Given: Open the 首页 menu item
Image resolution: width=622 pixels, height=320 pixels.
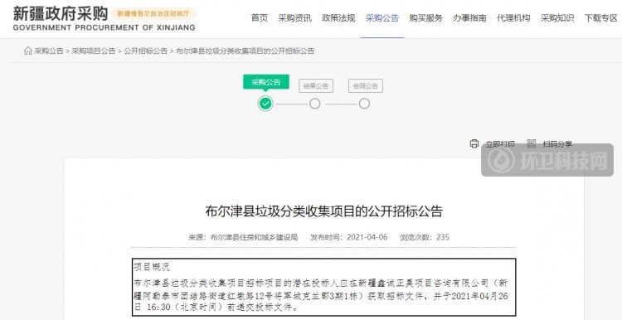Looking at the screenshot, I should (x=260, y=18).
